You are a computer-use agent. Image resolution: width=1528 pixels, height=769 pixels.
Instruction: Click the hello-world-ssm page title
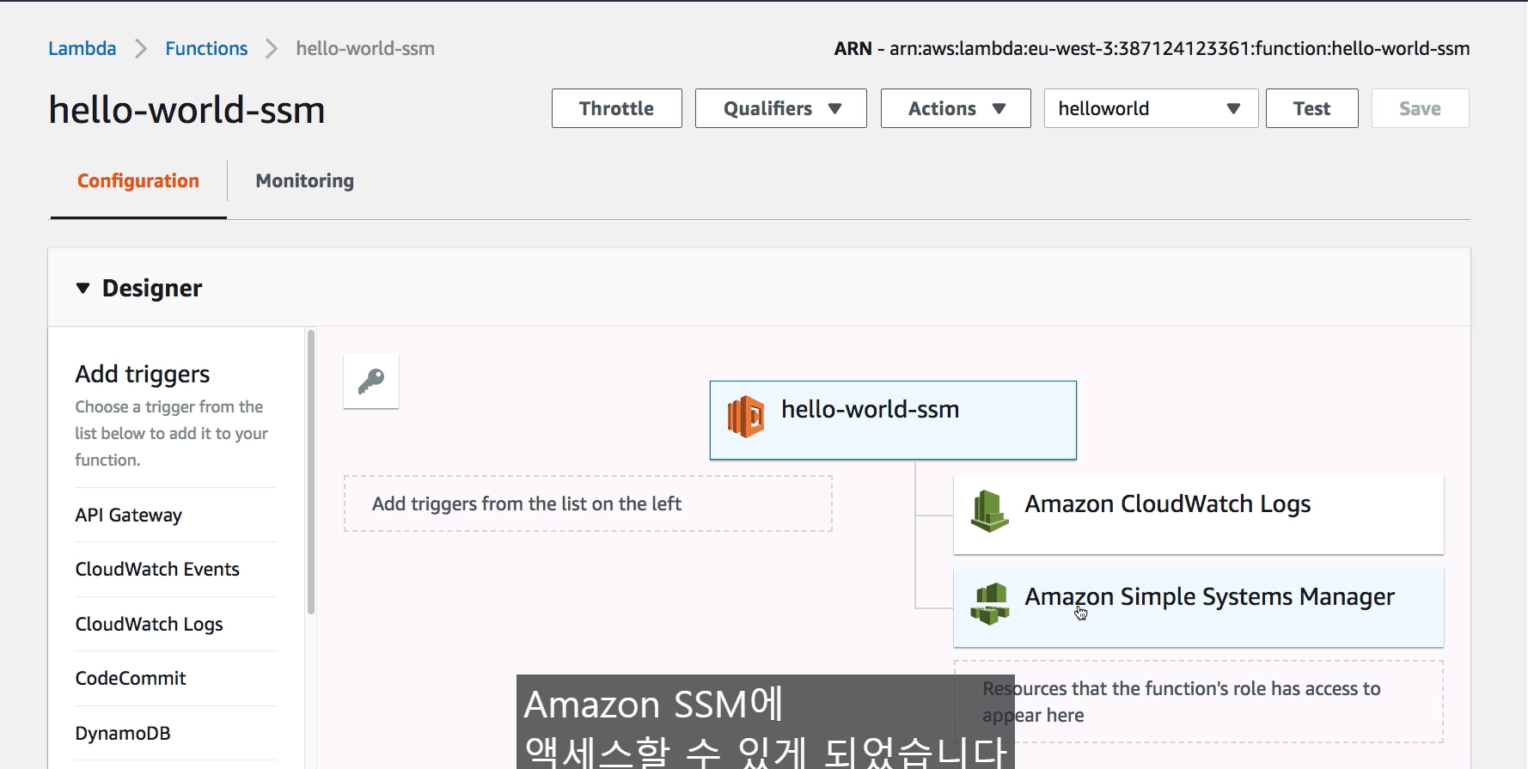point(186,110)
